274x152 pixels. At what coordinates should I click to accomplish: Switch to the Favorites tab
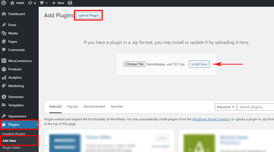pos(117,106)
